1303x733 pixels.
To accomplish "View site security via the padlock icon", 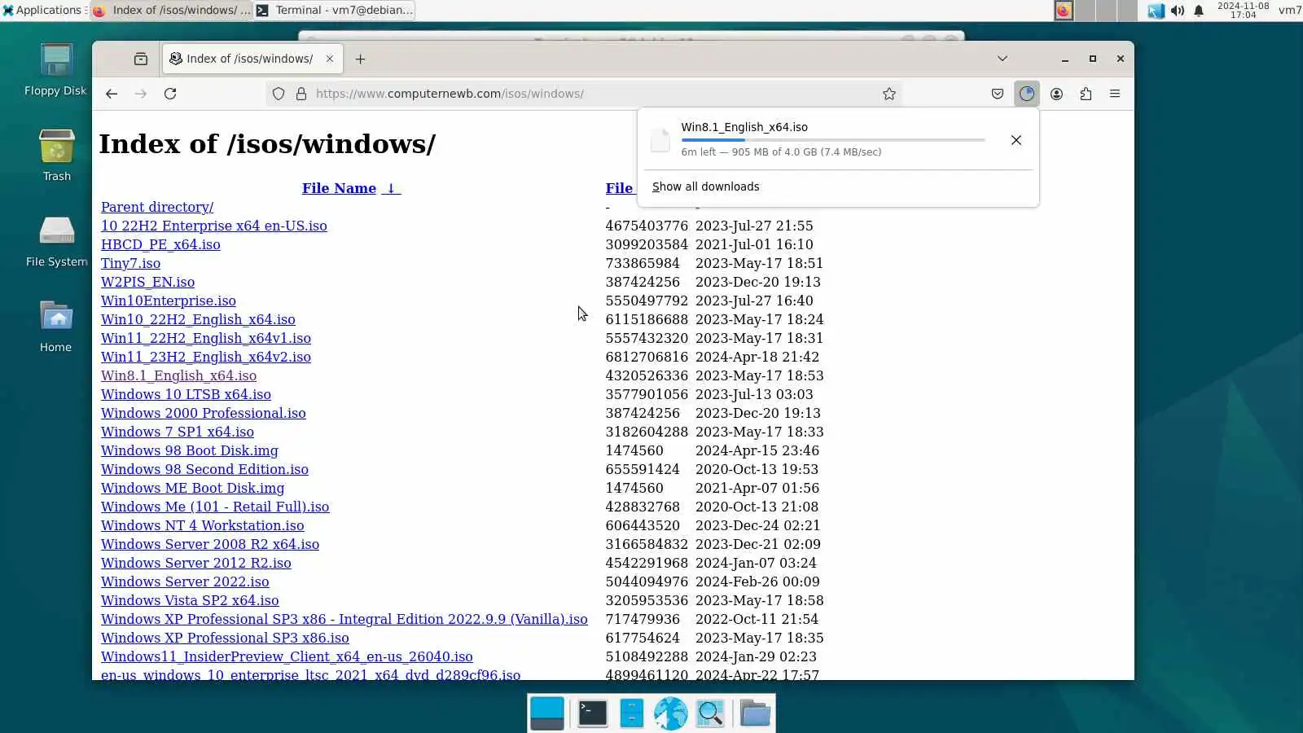I will tap(301, 94).
